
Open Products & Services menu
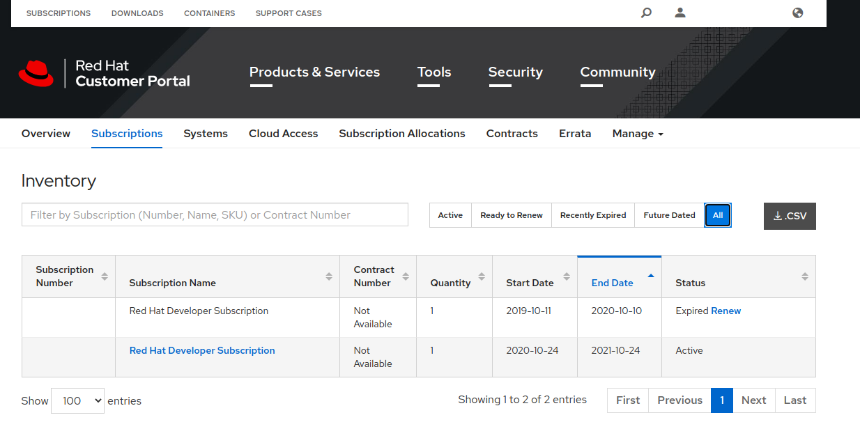[314, 72]
